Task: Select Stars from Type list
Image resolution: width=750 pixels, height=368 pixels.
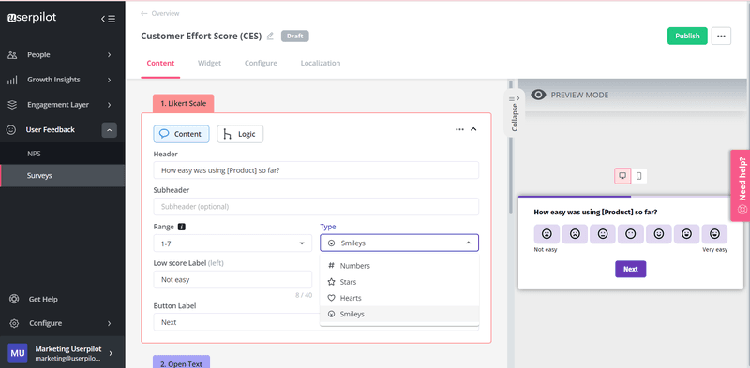Action: (x=399, y=282)
